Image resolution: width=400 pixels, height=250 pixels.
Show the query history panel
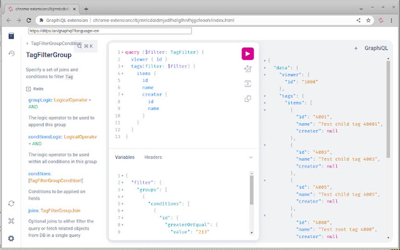11,53
